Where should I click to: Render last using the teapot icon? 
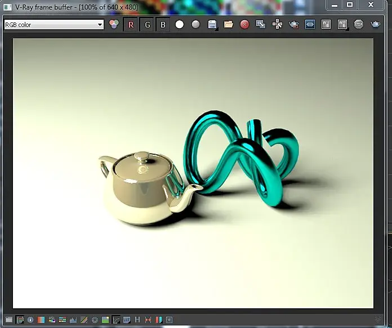tap(375, 25)
